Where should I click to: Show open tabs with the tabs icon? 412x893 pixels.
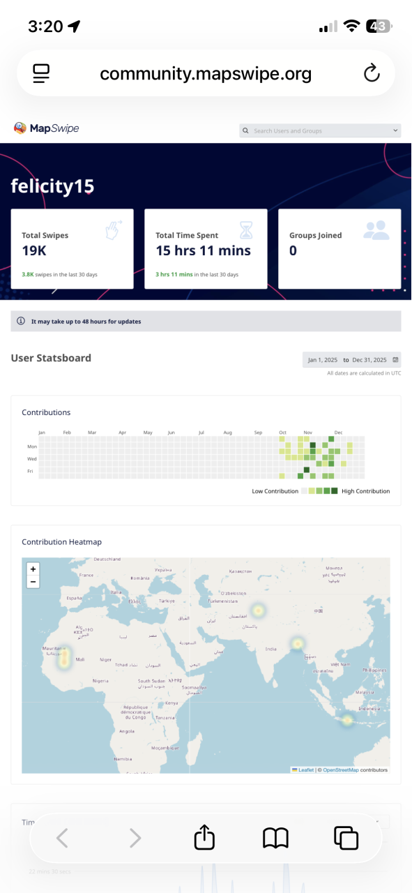[346, 838]
